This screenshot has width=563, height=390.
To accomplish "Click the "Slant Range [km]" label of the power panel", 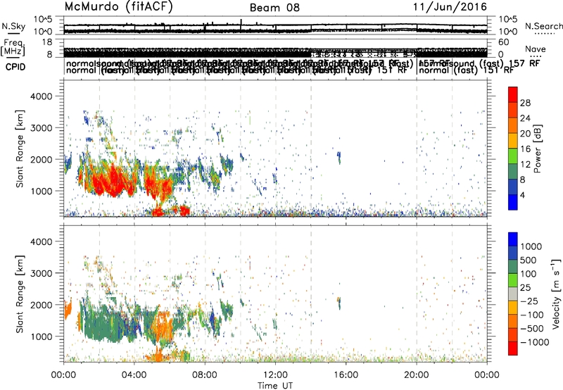I will pos(20,149).
